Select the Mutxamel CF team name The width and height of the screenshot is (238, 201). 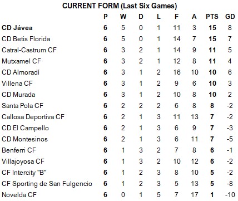click(21, 61)
